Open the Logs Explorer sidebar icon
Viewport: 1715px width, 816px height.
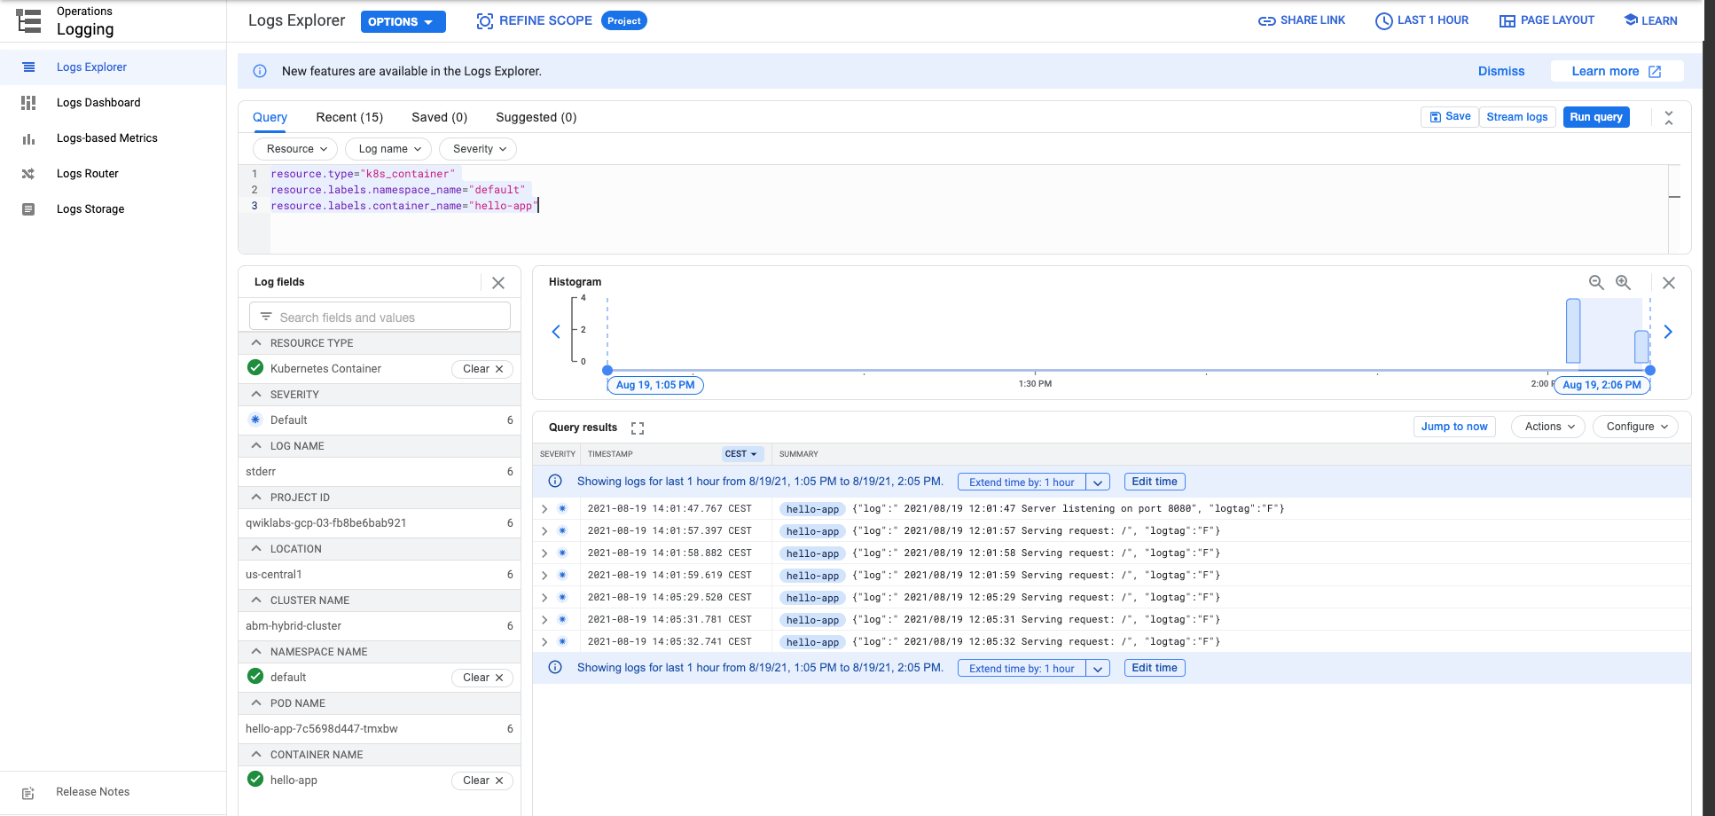click(x=28, y=67)
